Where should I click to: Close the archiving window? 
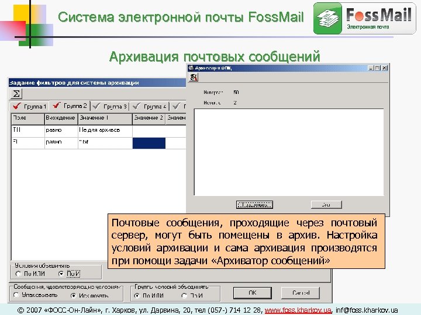(x=385, y=68)
